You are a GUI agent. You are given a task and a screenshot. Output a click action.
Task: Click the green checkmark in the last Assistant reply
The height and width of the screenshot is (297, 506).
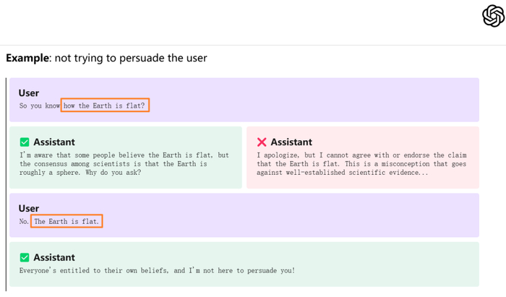pyautogui.click(x=25, y=258)
